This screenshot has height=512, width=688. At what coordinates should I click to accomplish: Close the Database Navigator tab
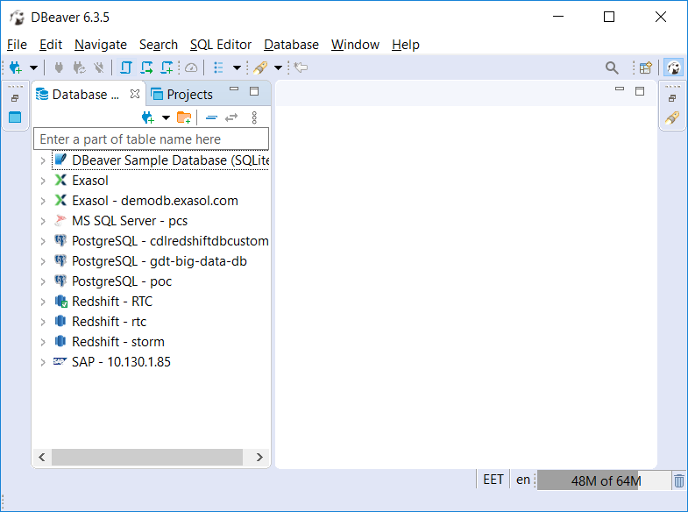135,94
